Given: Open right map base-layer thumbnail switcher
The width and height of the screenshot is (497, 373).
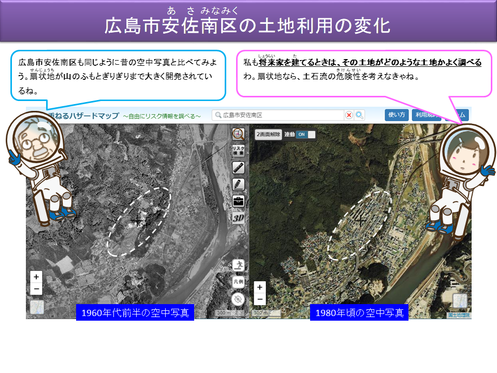Looking at the screenshot, I should [x=460, y=300].
